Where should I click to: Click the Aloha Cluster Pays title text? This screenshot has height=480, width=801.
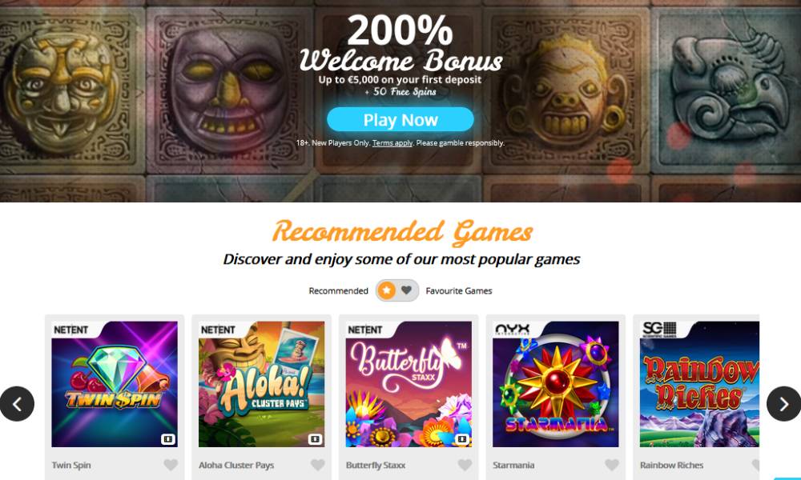236,466
